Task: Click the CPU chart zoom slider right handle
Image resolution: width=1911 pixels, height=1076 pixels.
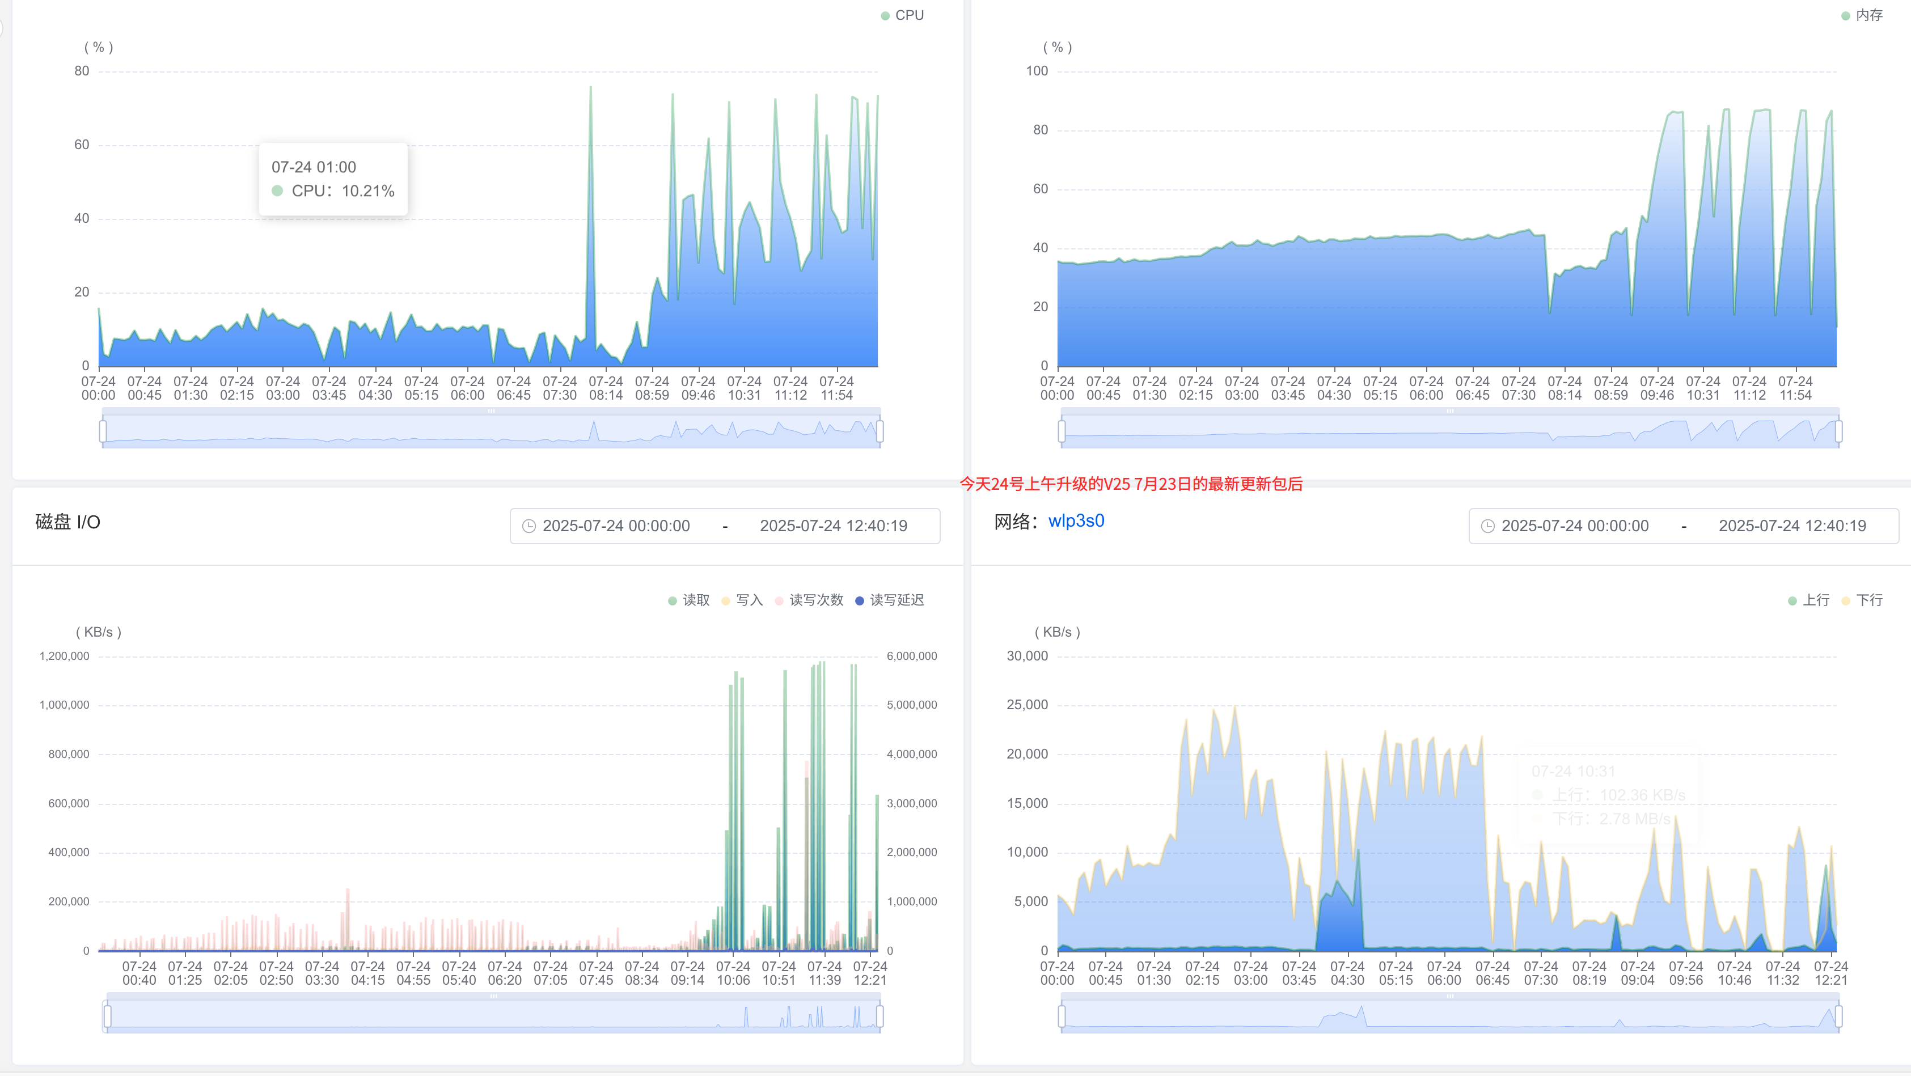Action: (880, 431)
